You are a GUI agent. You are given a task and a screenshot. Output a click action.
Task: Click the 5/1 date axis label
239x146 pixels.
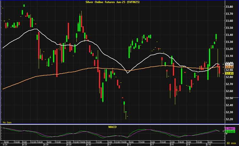110,145
